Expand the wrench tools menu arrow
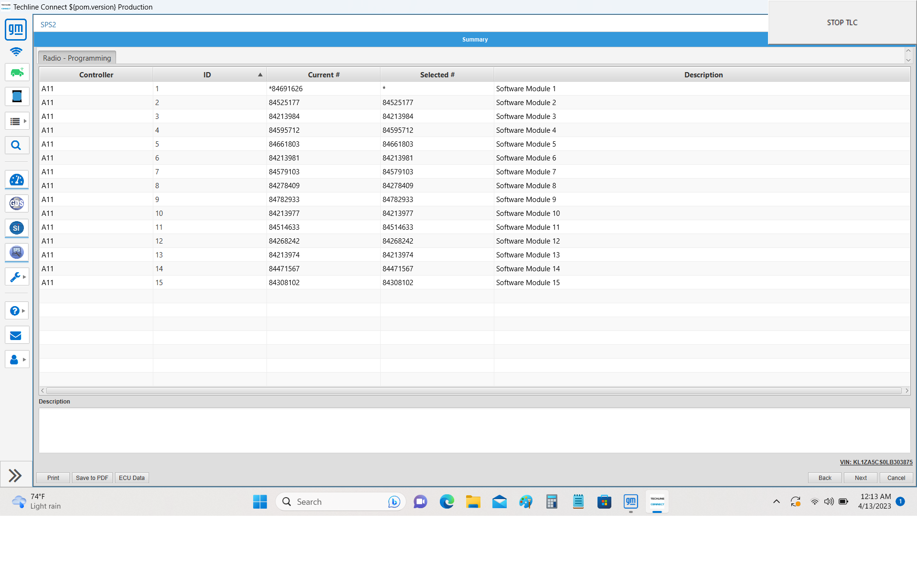This screenshot has height=575, width=917. coord(24,277)
